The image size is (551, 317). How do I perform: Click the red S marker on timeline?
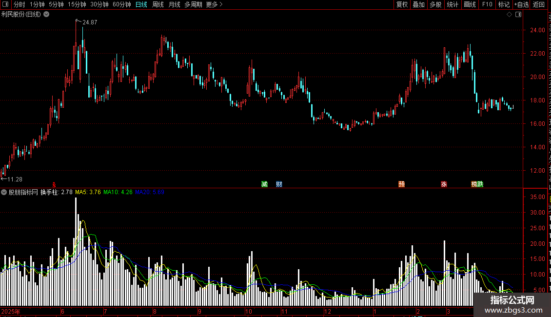[54, 185]
